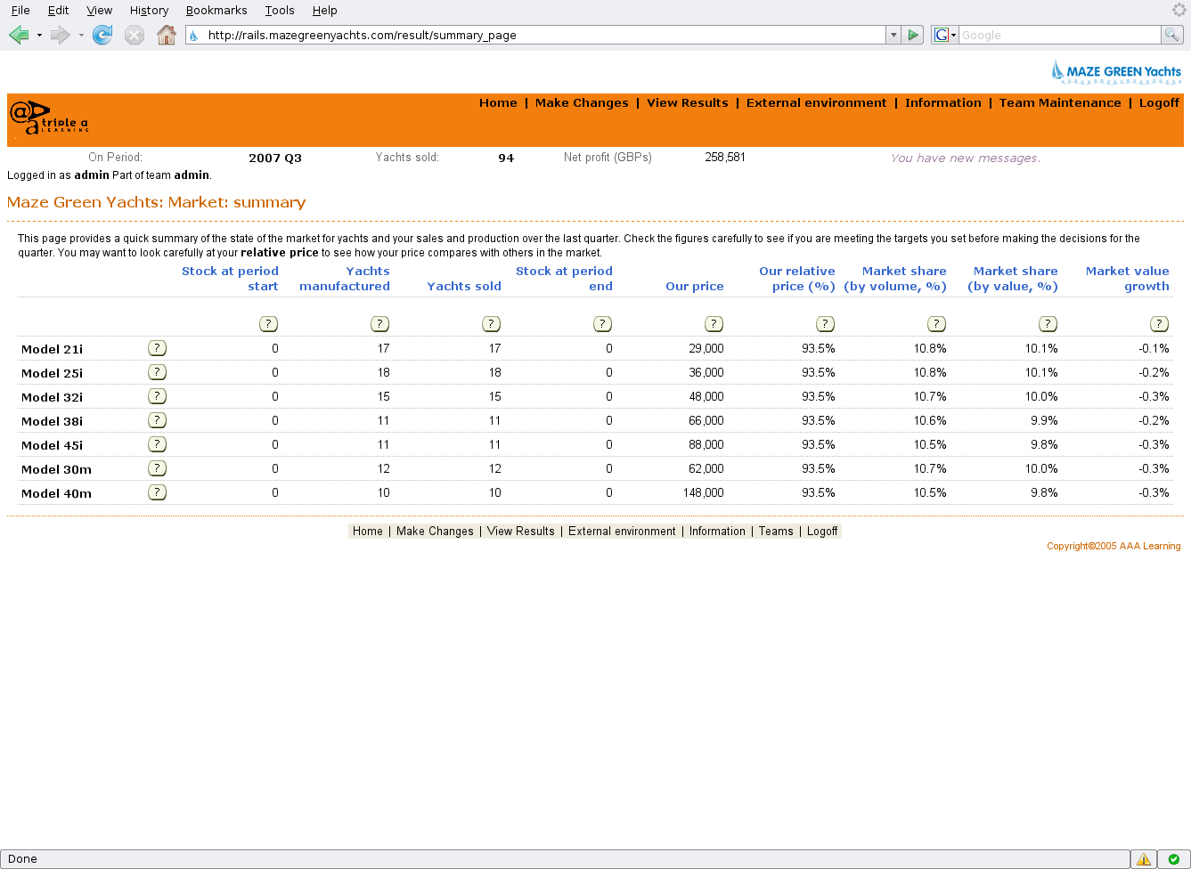Open the help icon next to Model 40m
Viewport: 1191px width, 869px height.
(x=157, y=491)
